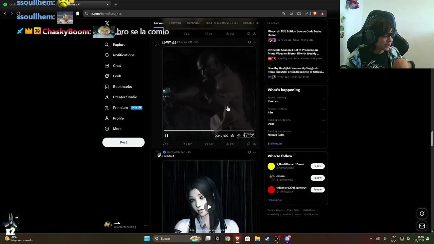Open the floating Grok button
Viewport: 434px width, 244px height.
point(422,213)
